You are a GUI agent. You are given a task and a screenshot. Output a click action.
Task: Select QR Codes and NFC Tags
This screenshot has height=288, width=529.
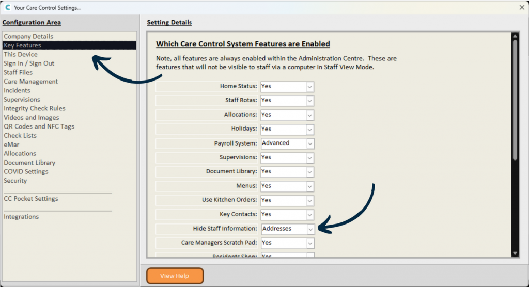39,126
